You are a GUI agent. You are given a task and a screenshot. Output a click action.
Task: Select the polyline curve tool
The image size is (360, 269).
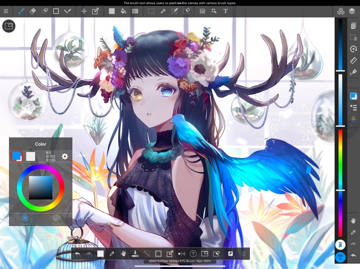(68, 11)
